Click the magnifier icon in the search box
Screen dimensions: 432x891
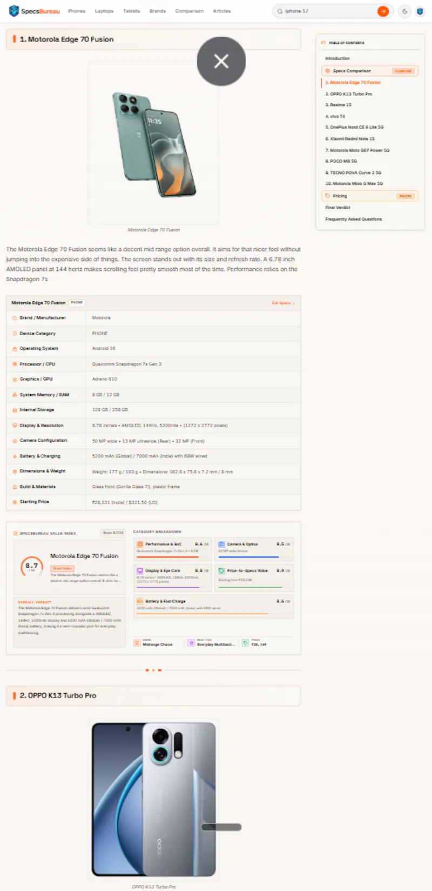pyautogui.click(x=280, y=11)
